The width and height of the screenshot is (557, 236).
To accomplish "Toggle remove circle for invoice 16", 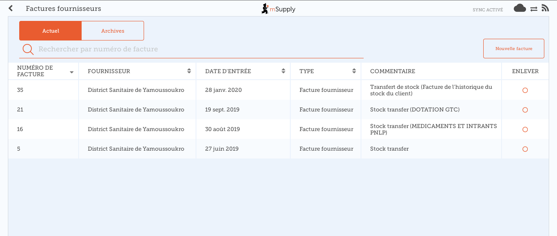I will pos(525,129).
